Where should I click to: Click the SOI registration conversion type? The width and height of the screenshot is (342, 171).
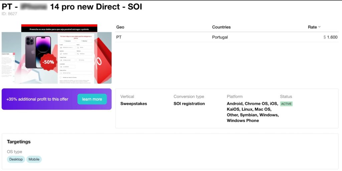click(189, 104)
